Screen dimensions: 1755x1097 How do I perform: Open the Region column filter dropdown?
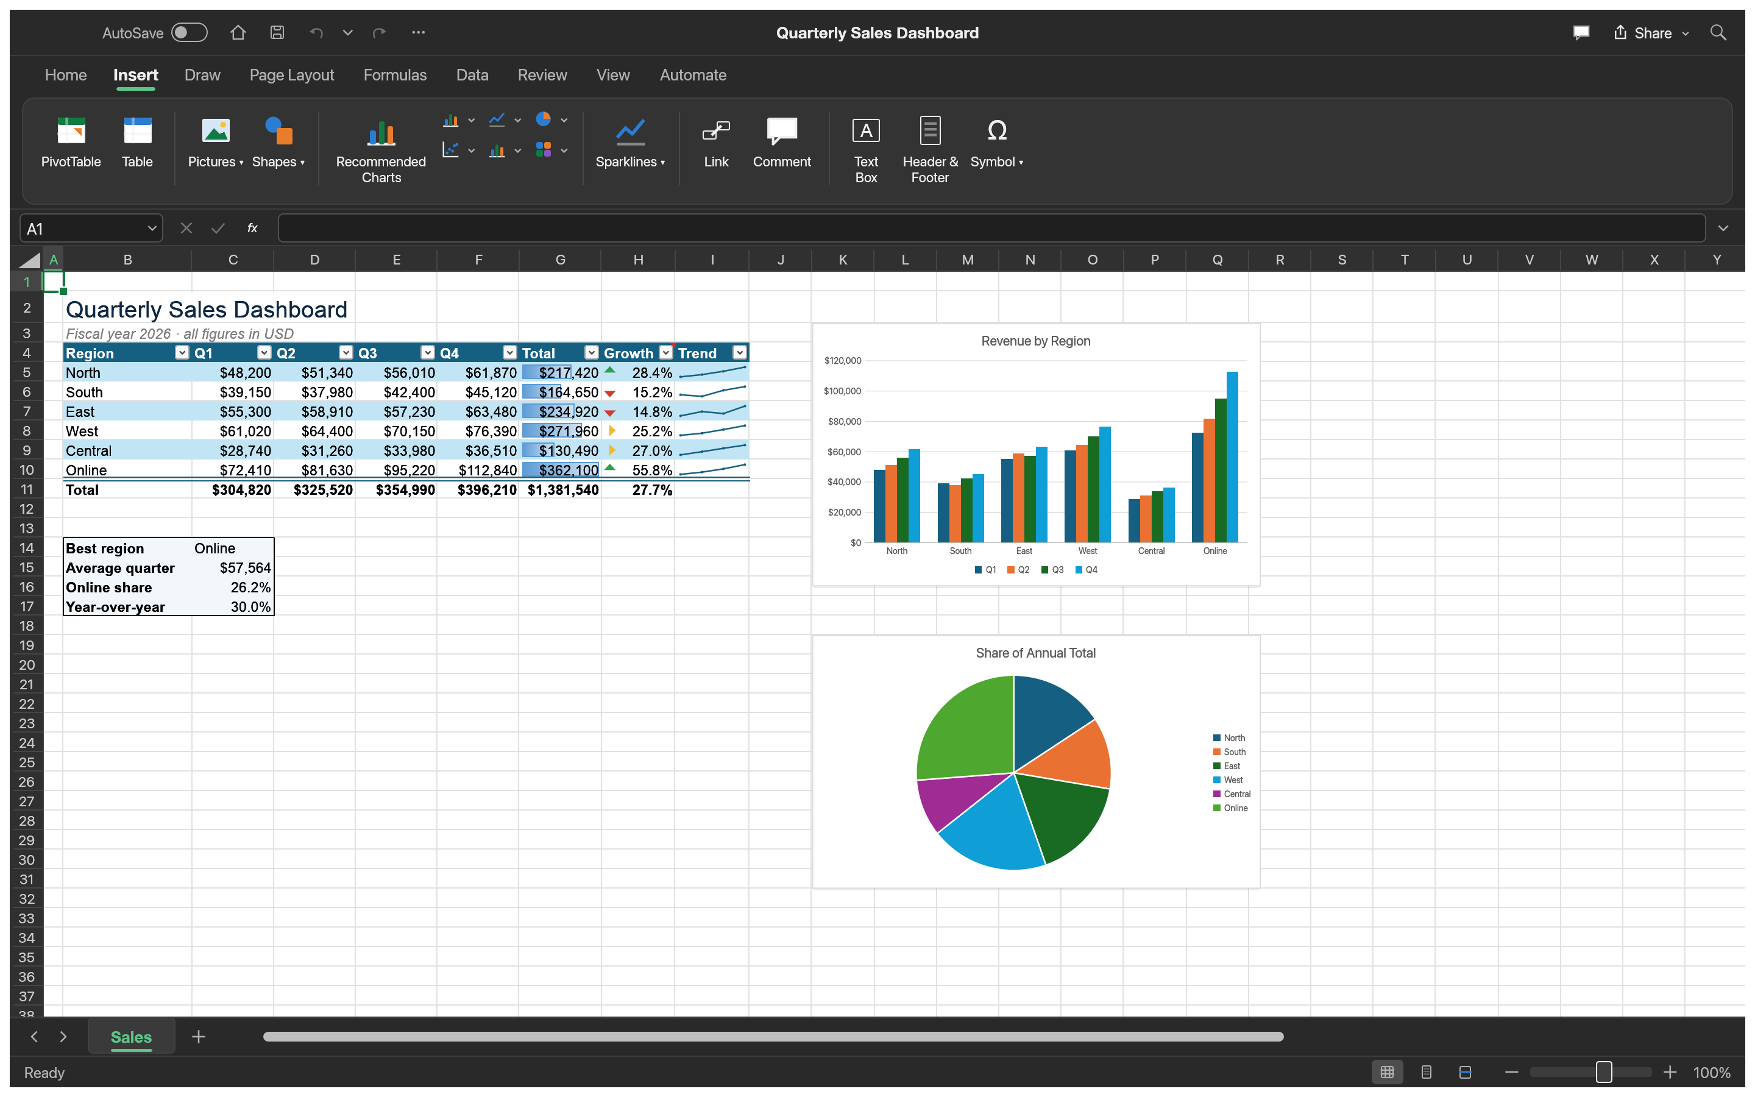(x=182, y=353)
